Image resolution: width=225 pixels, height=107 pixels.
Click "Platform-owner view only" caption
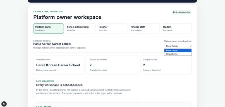coord(46,70)
